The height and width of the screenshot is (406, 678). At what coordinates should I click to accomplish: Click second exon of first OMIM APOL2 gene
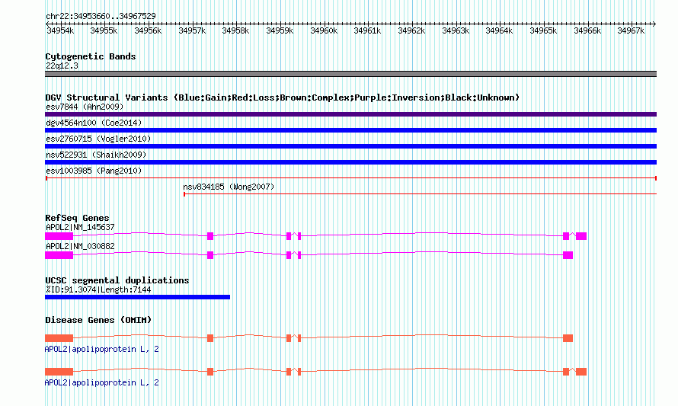(x=210, y=338)
